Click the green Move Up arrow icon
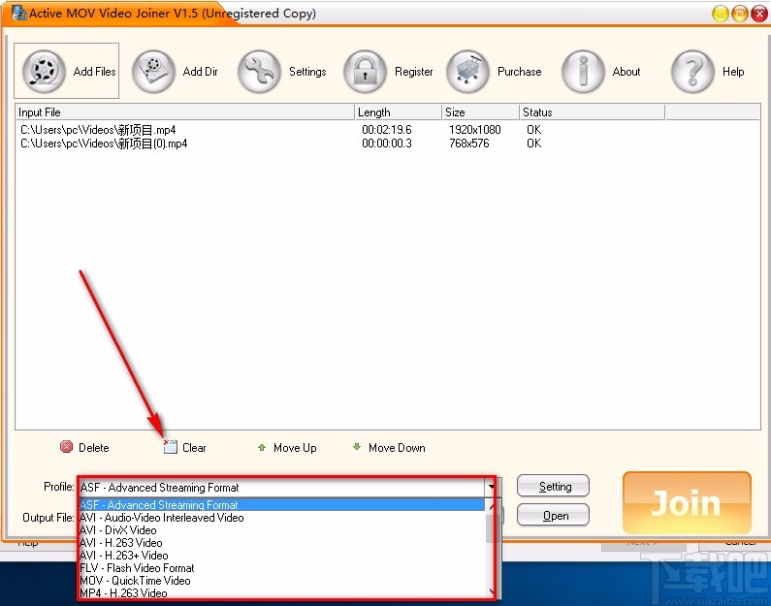Viewport: 771px width, 606px height. [262, 447]
